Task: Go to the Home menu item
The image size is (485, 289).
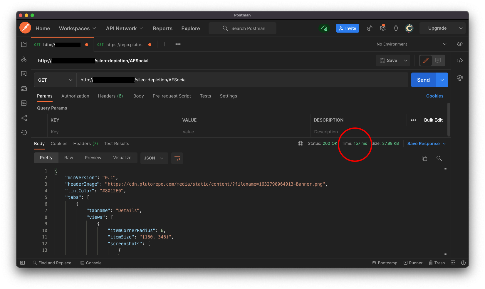Action: tap(43, 28)
